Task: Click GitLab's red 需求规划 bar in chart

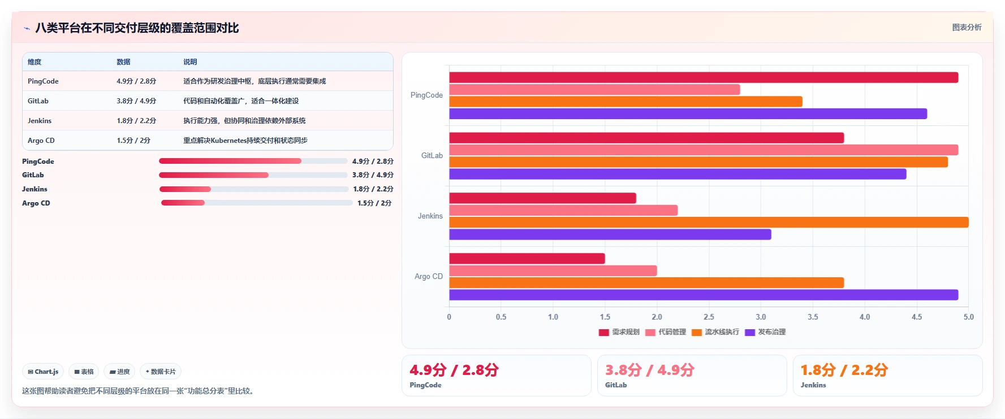Action: [646, 138]
